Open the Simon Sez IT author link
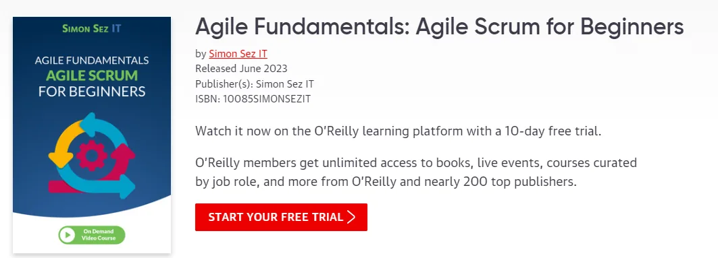This screenshot has width=718, height=258. 238,54
